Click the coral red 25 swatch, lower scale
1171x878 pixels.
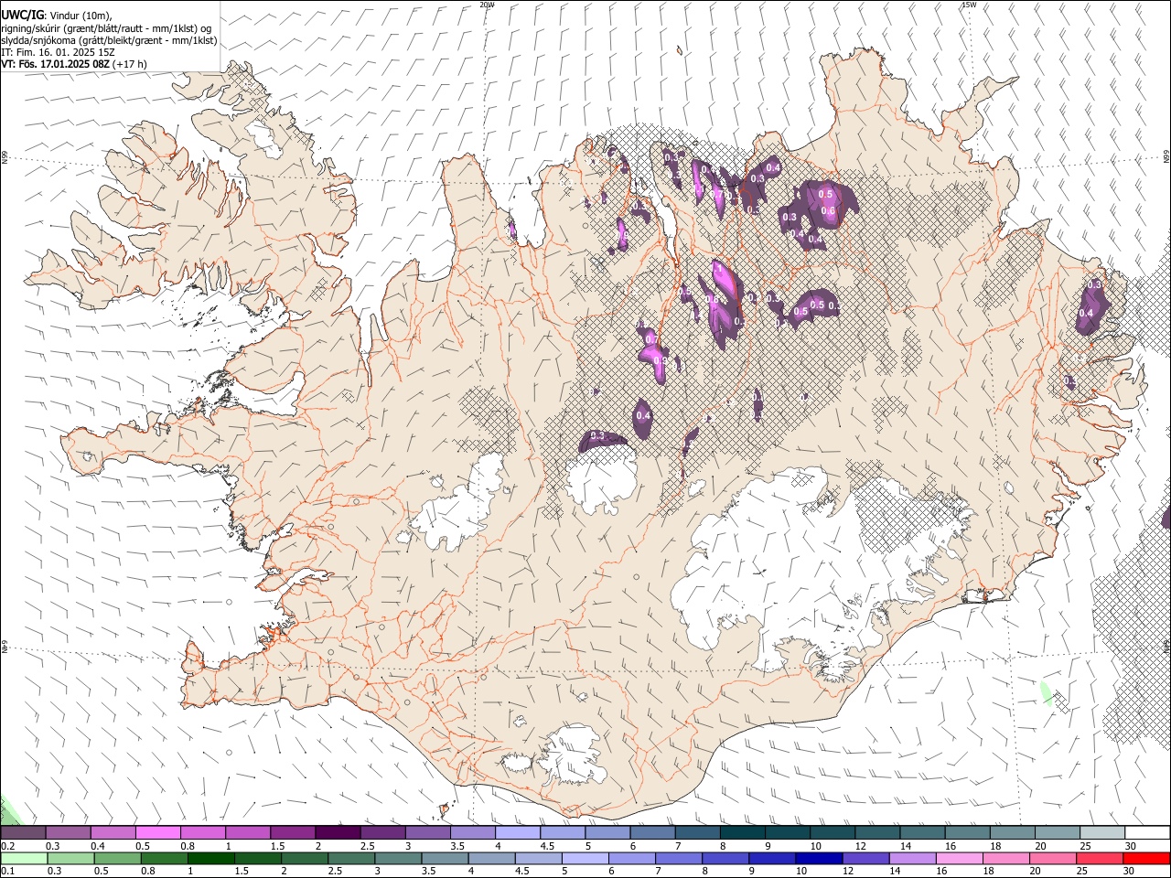[1100, 858]
